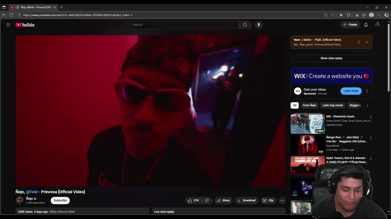Image resolution: width=391 pixels, height=219 pixels.
Task: Open the favorites list toolbar icon
Action: click(x=364, y=15)
